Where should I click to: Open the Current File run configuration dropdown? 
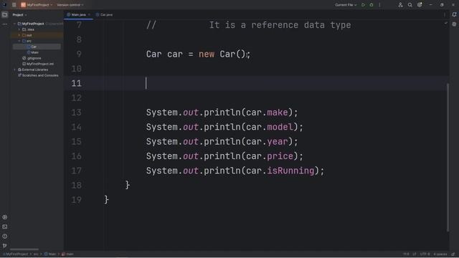pos(346,5)
